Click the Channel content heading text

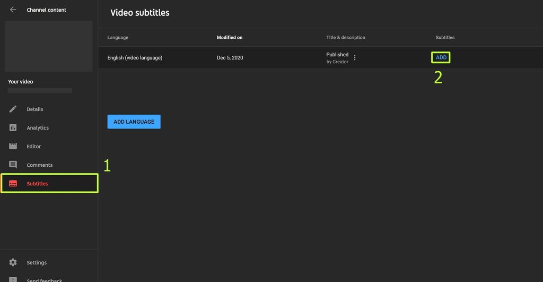(47, 10)
